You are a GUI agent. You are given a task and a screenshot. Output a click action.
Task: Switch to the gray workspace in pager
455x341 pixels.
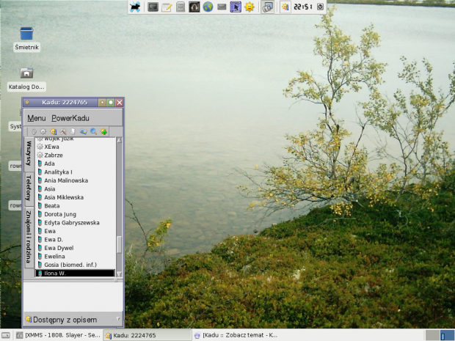coord(432,335)
